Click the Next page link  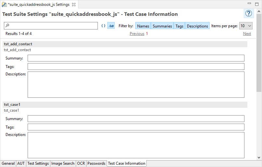247,34
